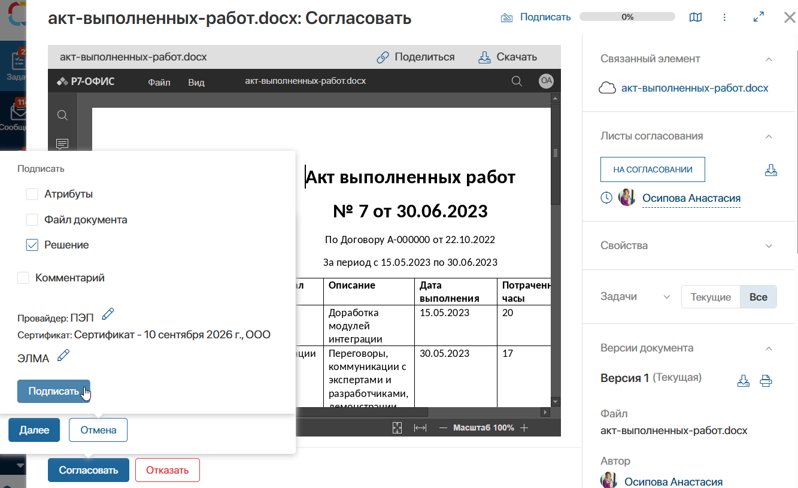
Task: Open the Файл menu in Р7-Офис
Action: pyautogui.click(x=159, y=82)
